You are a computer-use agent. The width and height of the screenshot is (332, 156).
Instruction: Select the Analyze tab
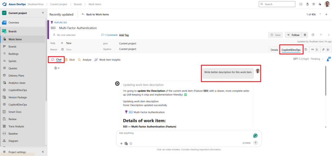coord(85,60)
